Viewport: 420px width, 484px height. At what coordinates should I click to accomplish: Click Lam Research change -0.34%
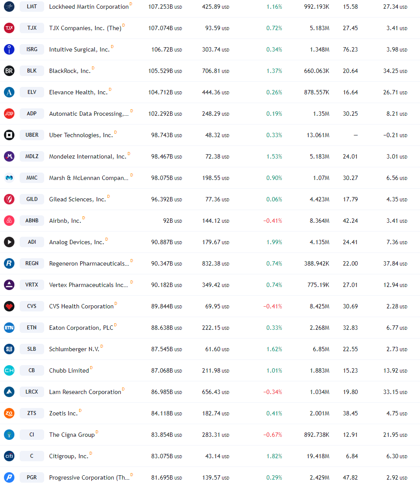[x=273, y=392]
